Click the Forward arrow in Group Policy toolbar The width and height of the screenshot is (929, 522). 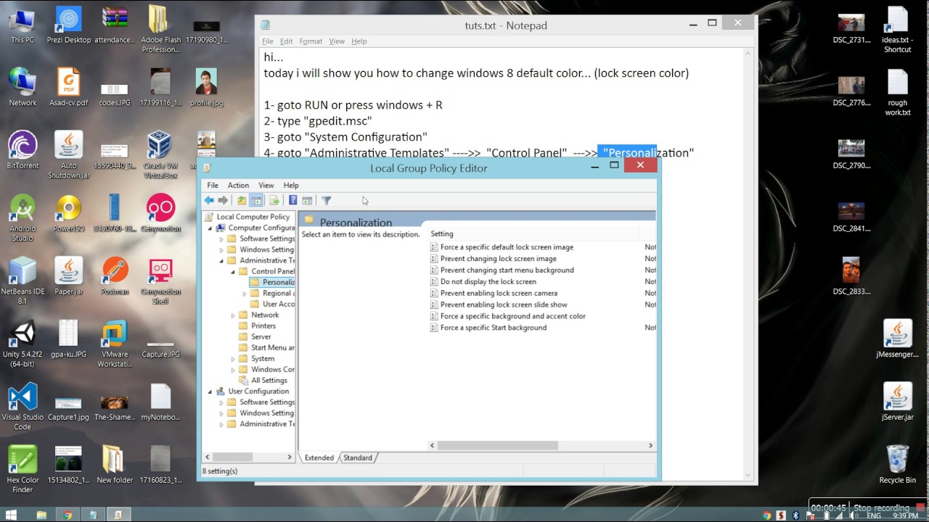(x=224, y=200)
